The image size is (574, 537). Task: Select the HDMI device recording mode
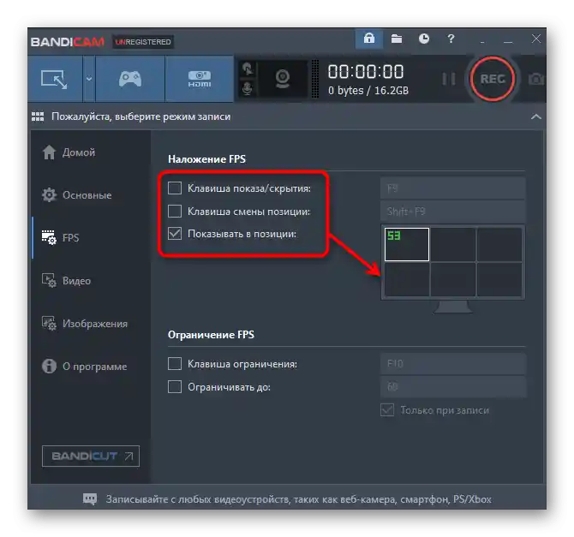[x=199, y=79]
